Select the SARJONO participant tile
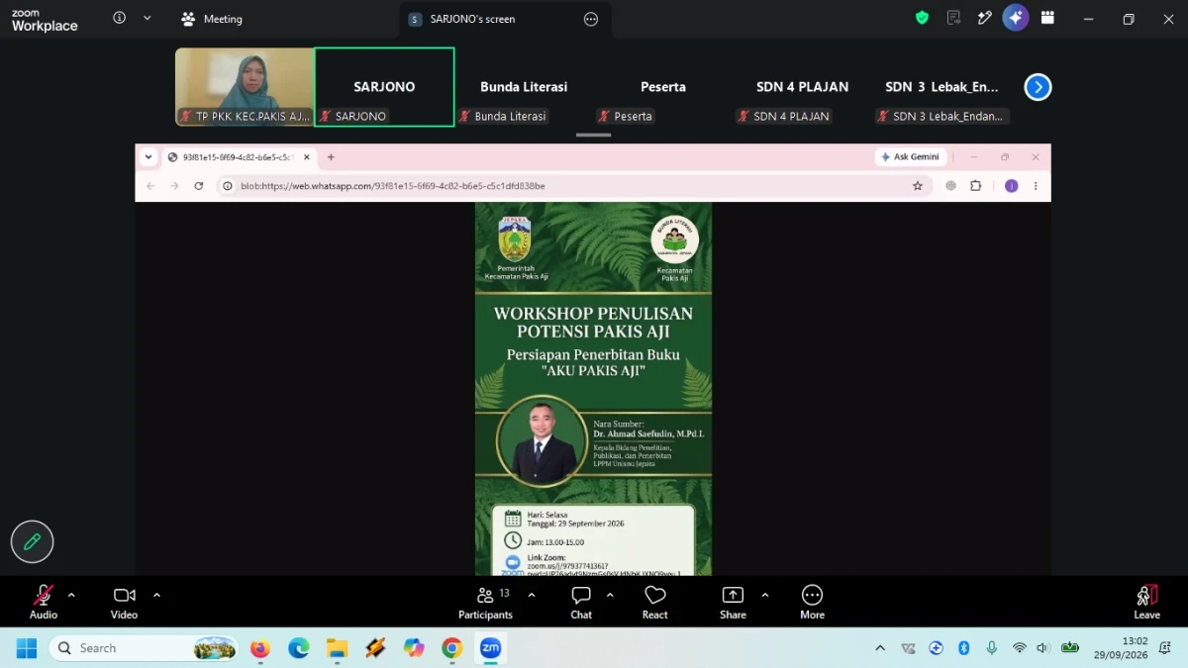This screenshot has width=1188, height=668. click(384, 87)
